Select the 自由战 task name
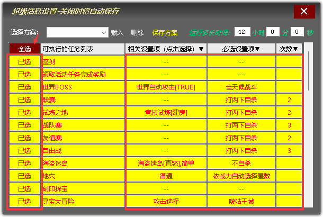This screenshot has height=217, width=323. [83, 151]
